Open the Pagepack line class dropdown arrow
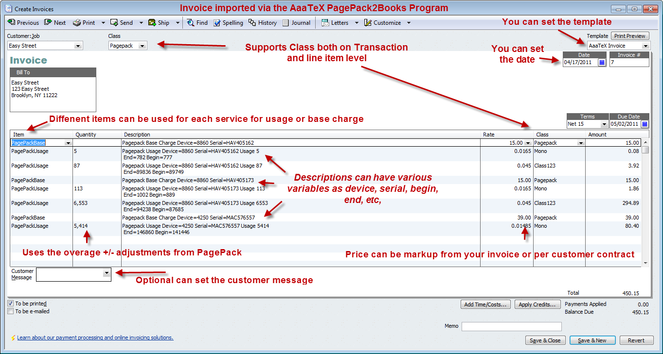 580,143
